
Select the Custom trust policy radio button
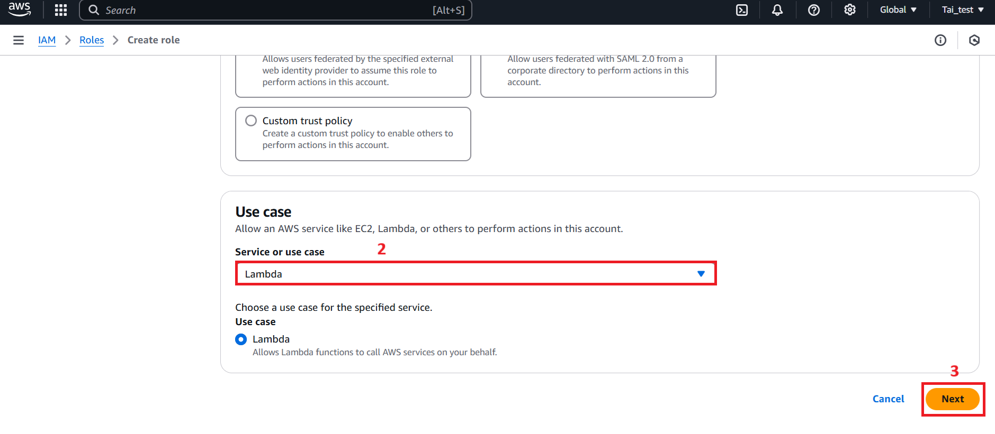click(251, 121)
